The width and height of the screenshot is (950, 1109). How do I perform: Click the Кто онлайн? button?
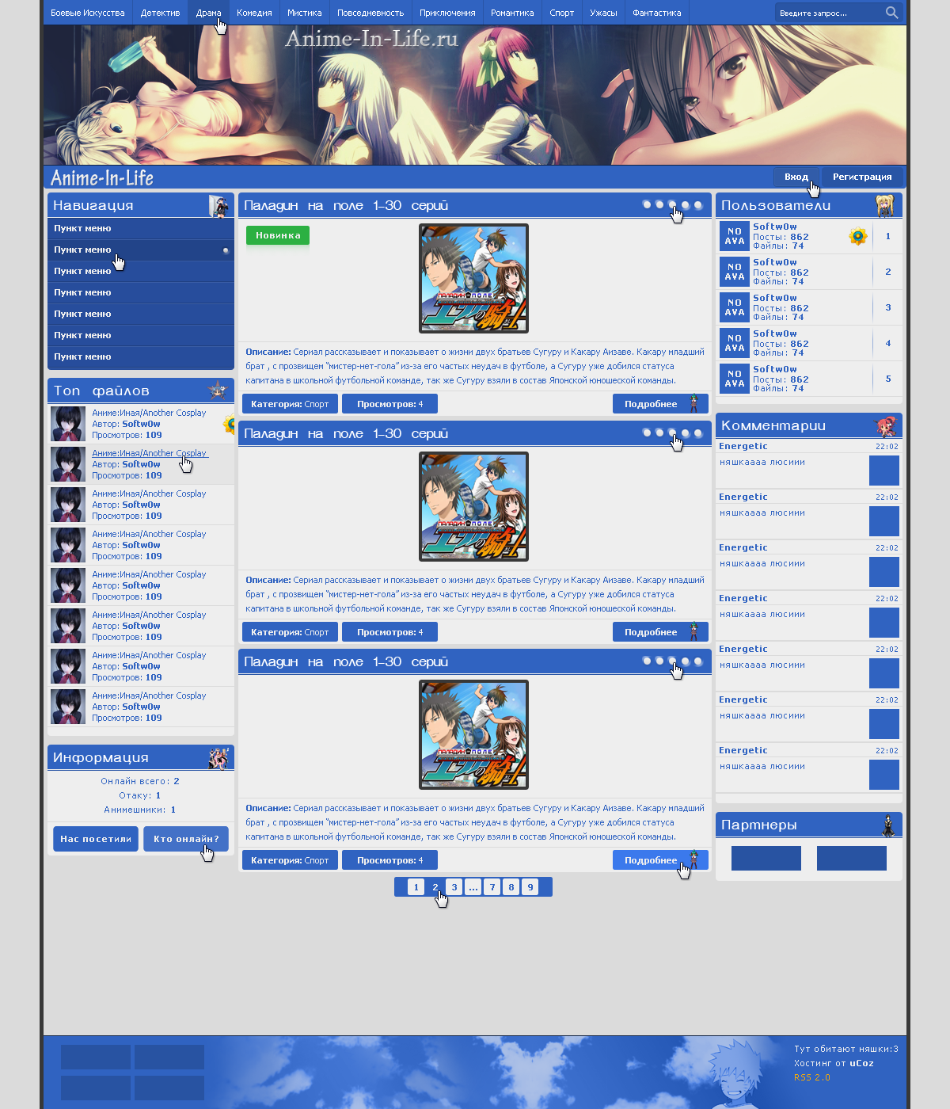pyautogui.click(x=186, y=839)
